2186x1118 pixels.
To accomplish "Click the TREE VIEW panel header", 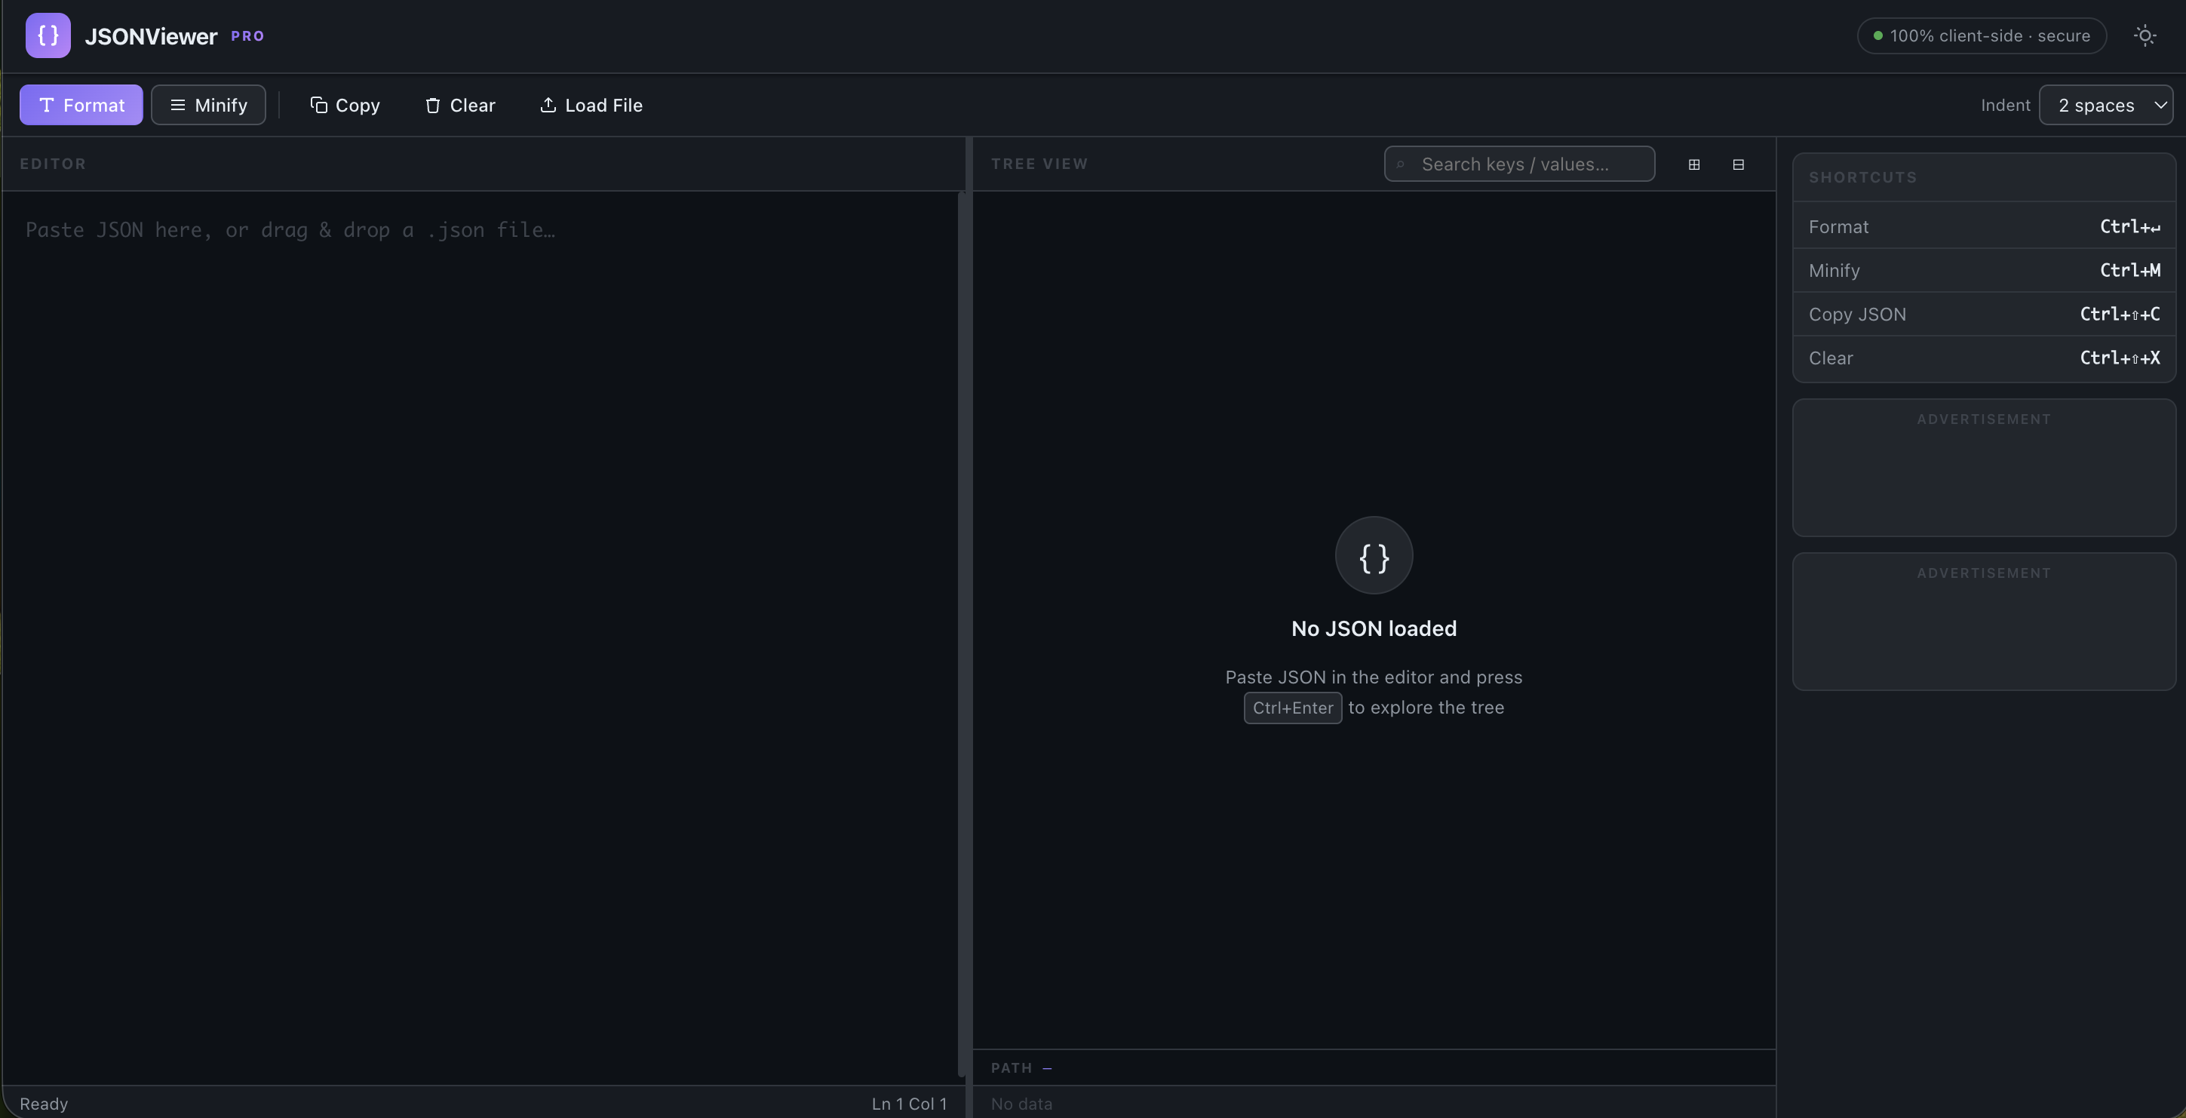I will [1039, 164].
